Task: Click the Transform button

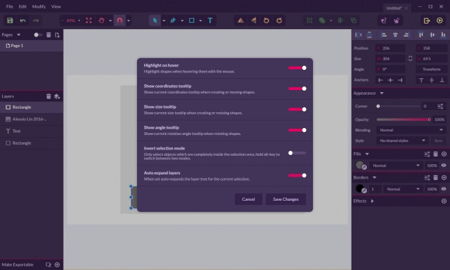Action: click(x=431, y=69)
